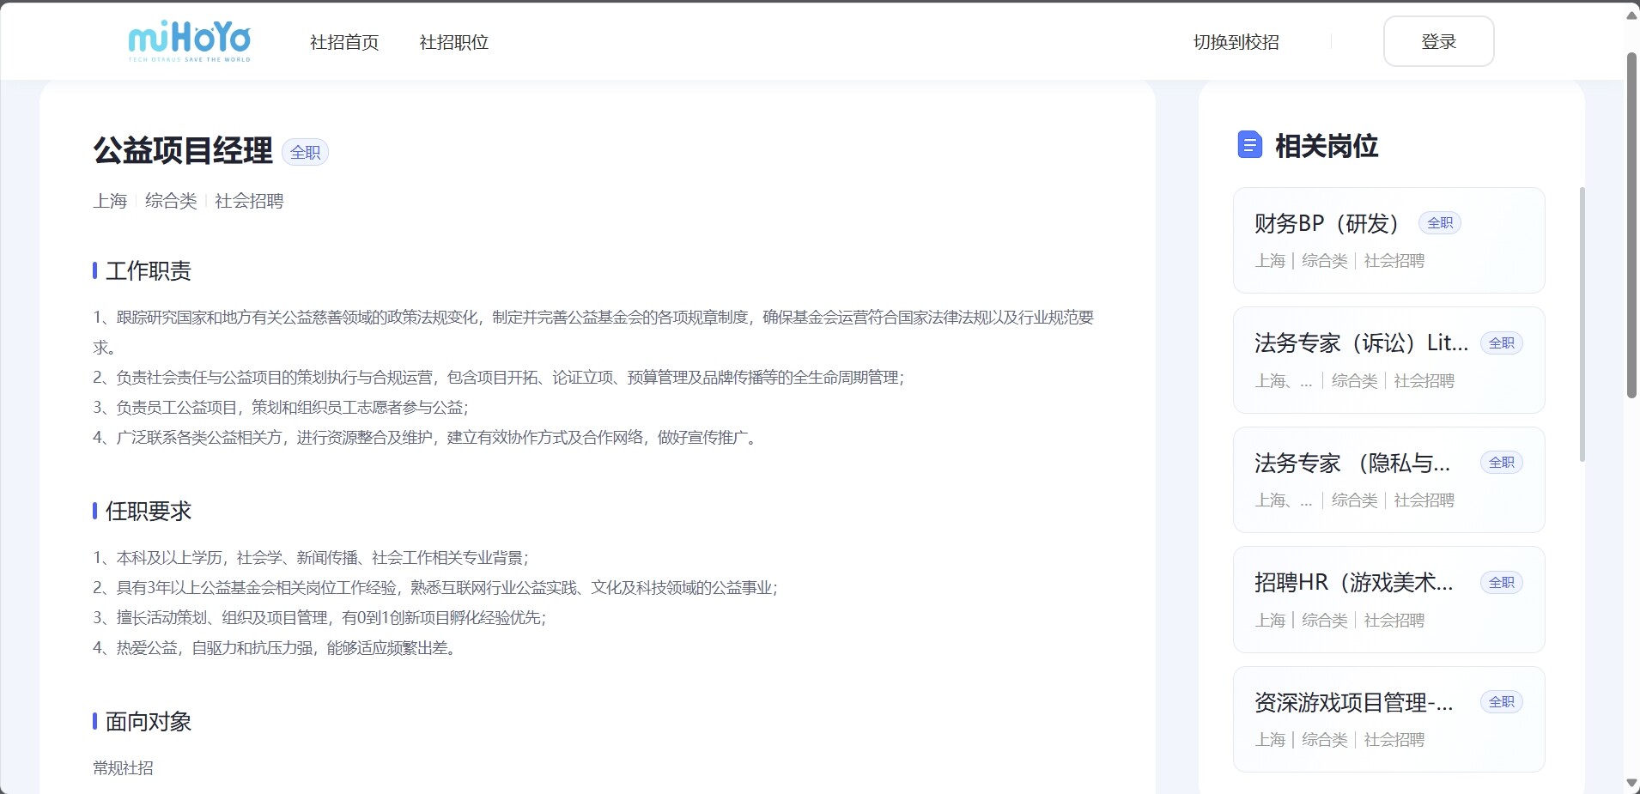Click the page scrollbar up arrow
This screenshot has width=1640, height=794.
click(x=1631, y=15)
